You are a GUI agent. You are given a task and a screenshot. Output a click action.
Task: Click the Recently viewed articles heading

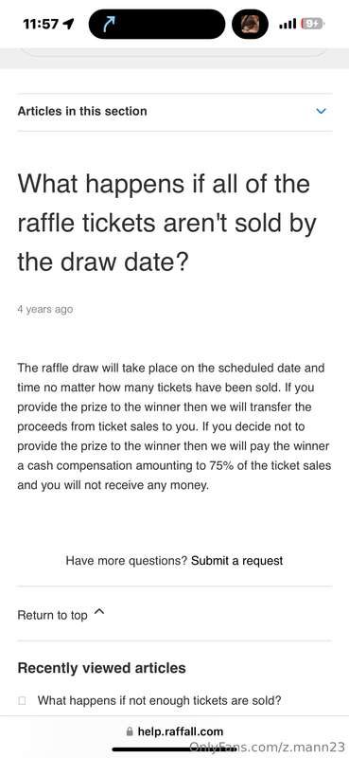(101, 668)
